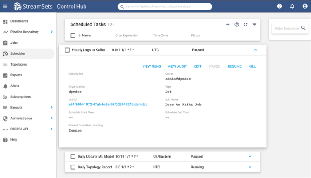Click the US/Eastern time zone cell
This screenshot has width=311, height=178.
click(x=162, y=156)
